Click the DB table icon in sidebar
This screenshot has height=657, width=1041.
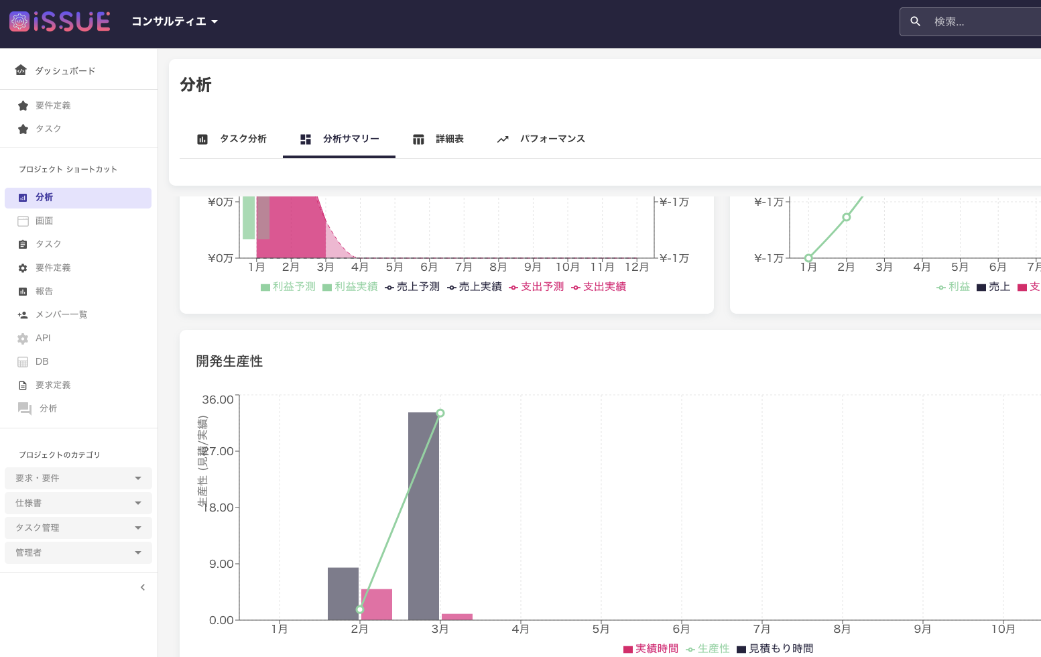coord(23,362)
